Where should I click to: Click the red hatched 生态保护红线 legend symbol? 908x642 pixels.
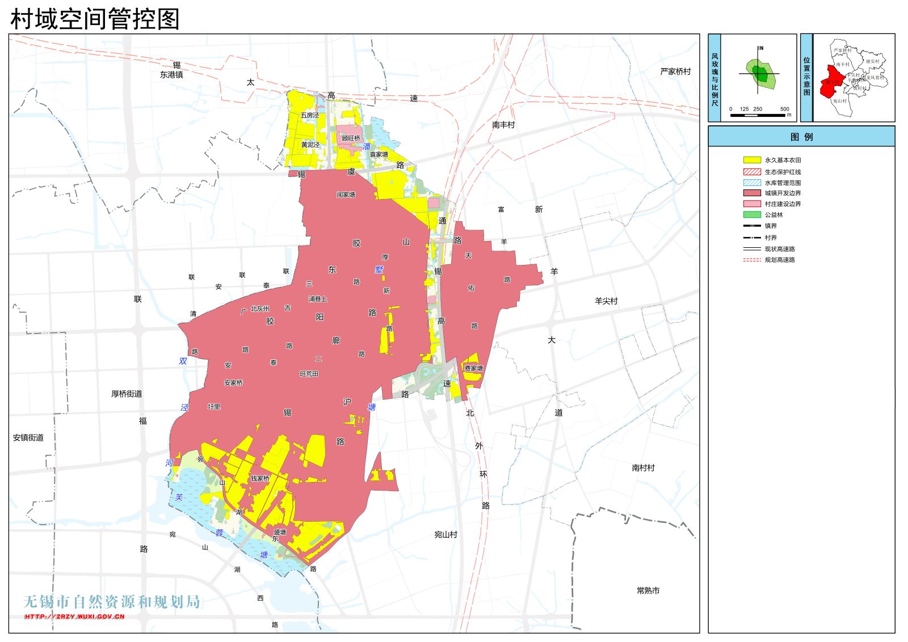(x=752, y=171)
